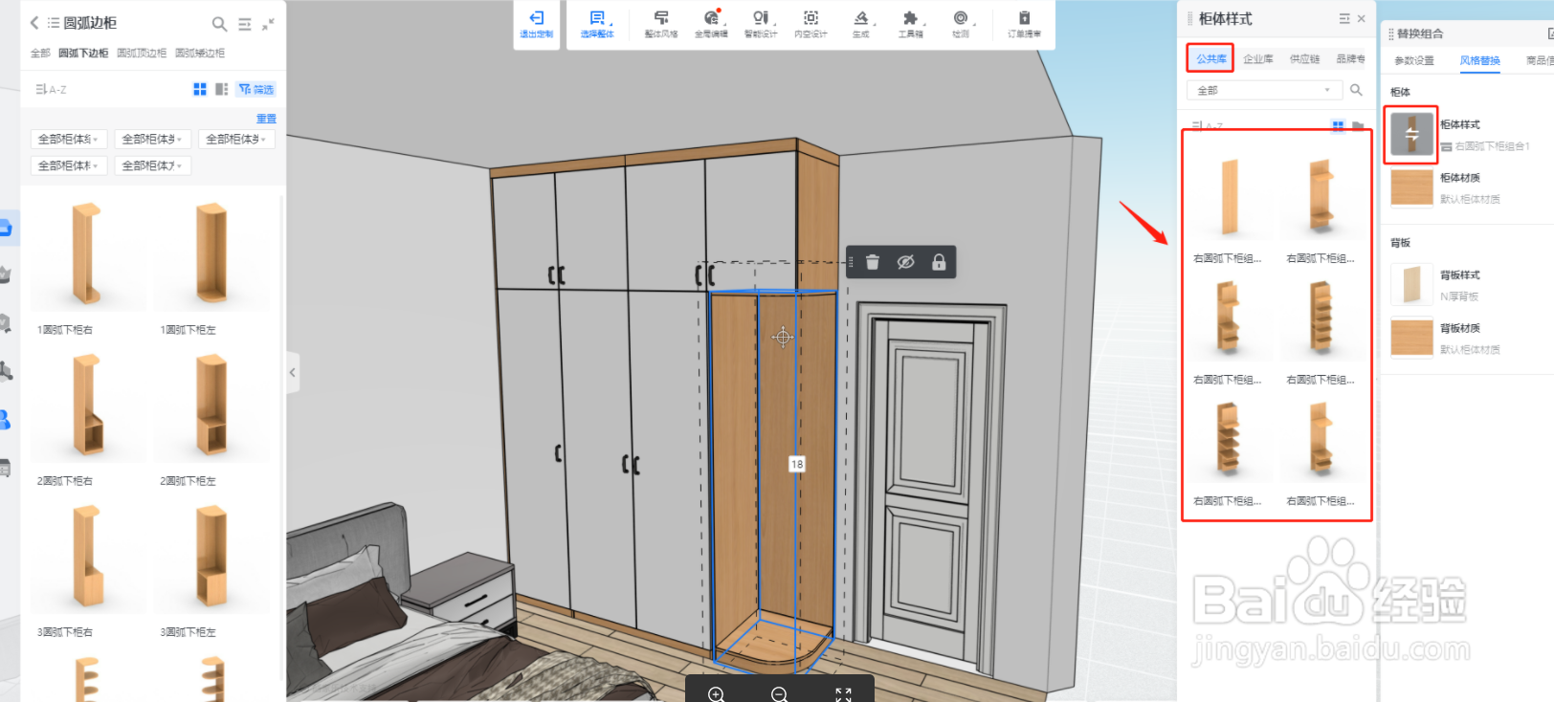Open the 智能设计 smart design tool
The image size is (1554, 702).
tap(761, 24)
